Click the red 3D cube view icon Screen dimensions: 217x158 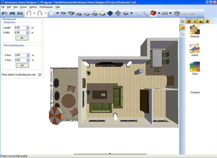(153, 13)
